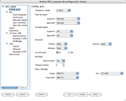Viewport: 126px width, 101px height.
Task: Open the Temporiz. modo dropdown
Action: tap(63, 10)
